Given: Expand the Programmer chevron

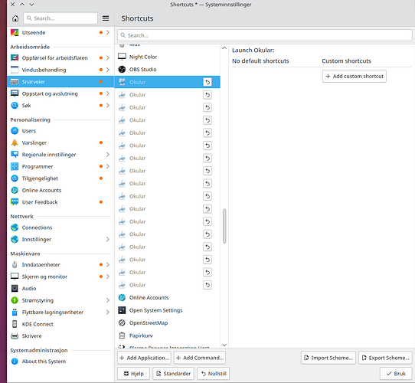Looking at the screenshot, I should pyautogui.click(x=108, y=166).
